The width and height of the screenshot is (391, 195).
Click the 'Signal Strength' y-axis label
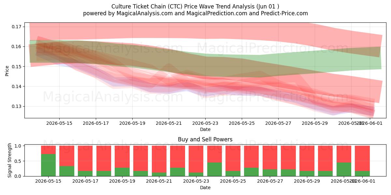10,160
